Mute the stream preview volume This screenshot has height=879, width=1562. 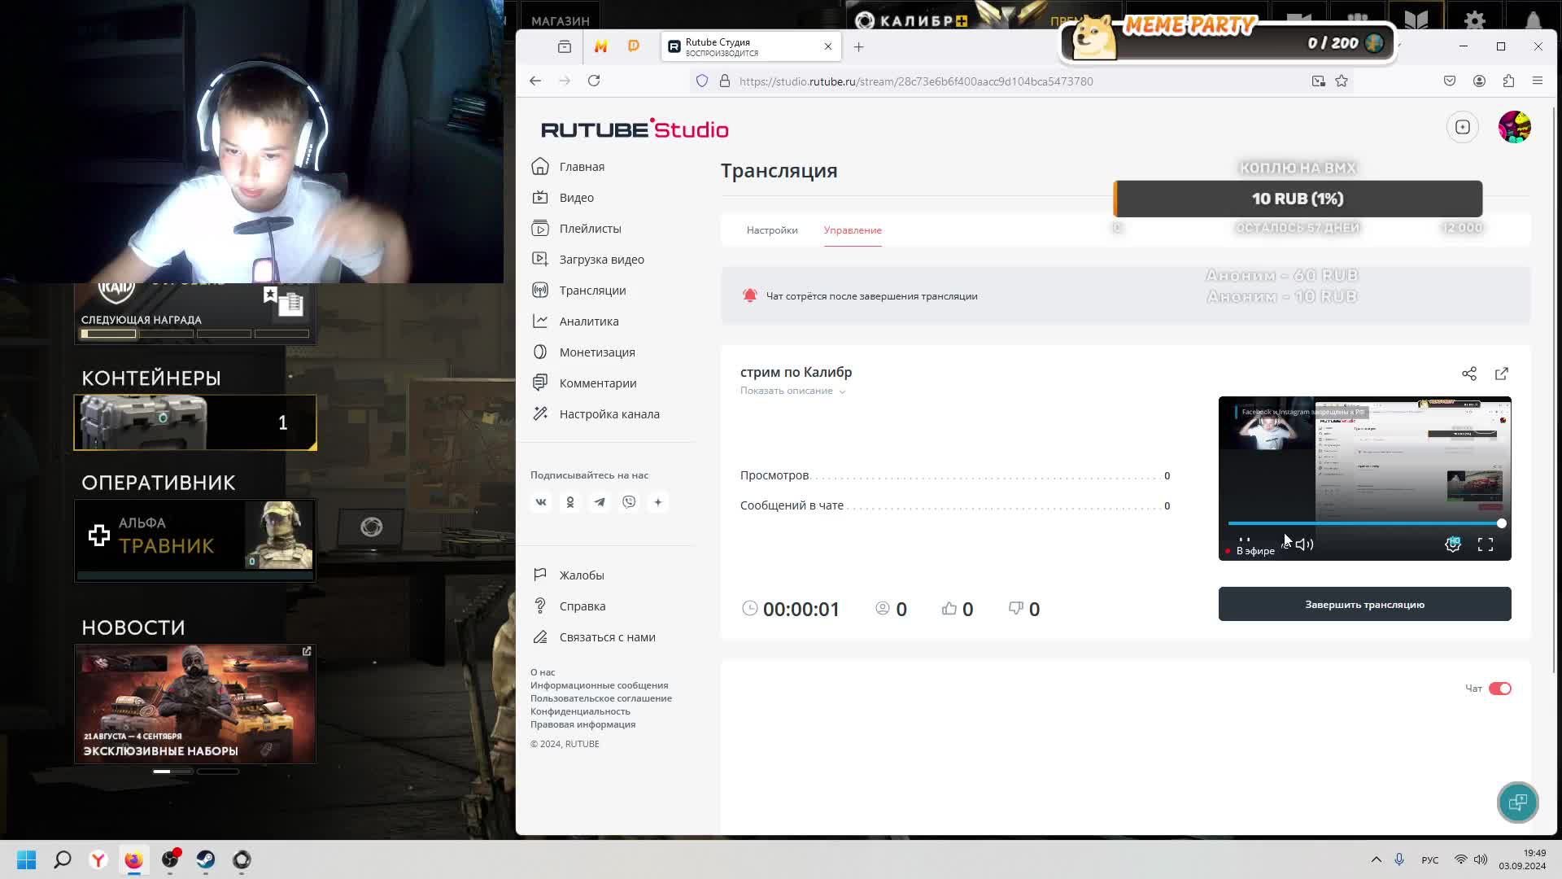click(1303, 544)
